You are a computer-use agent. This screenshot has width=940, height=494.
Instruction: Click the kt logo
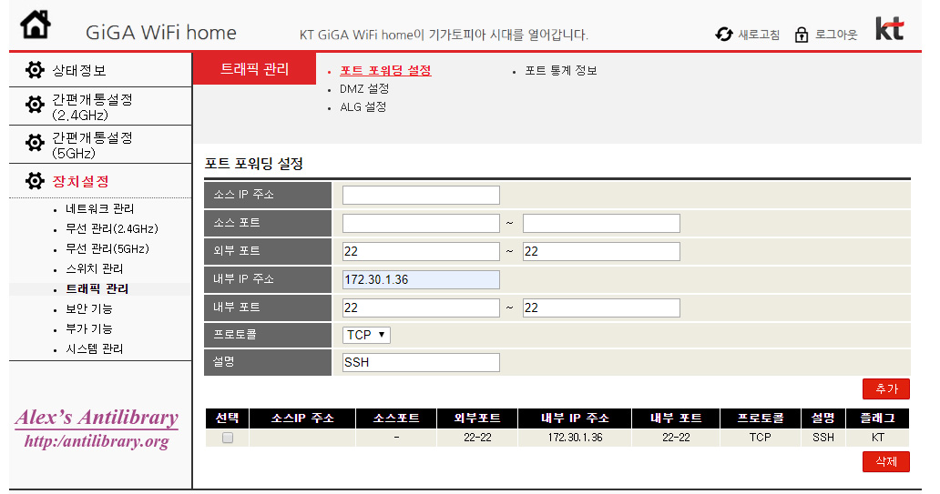[889, 29]
